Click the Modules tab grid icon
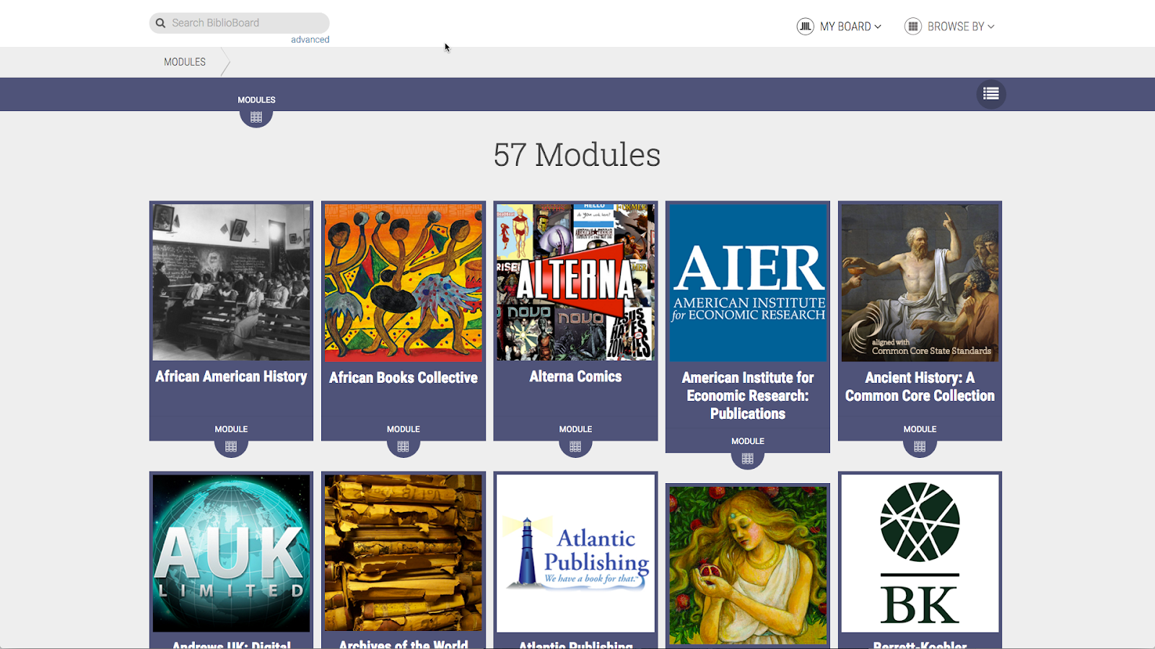 [256, 118]
